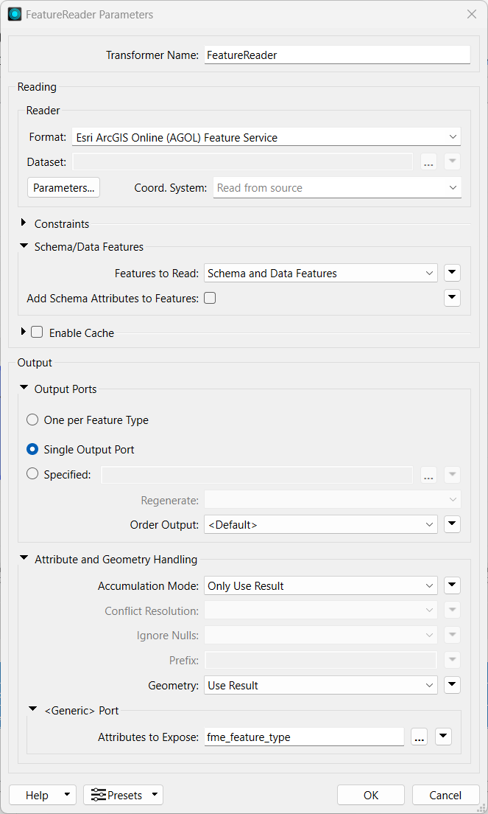Open the Presets menu button
The image size is (488, 814).
(124, 795)
